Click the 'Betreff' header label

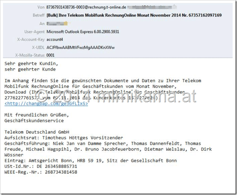[x=39, y=15]
